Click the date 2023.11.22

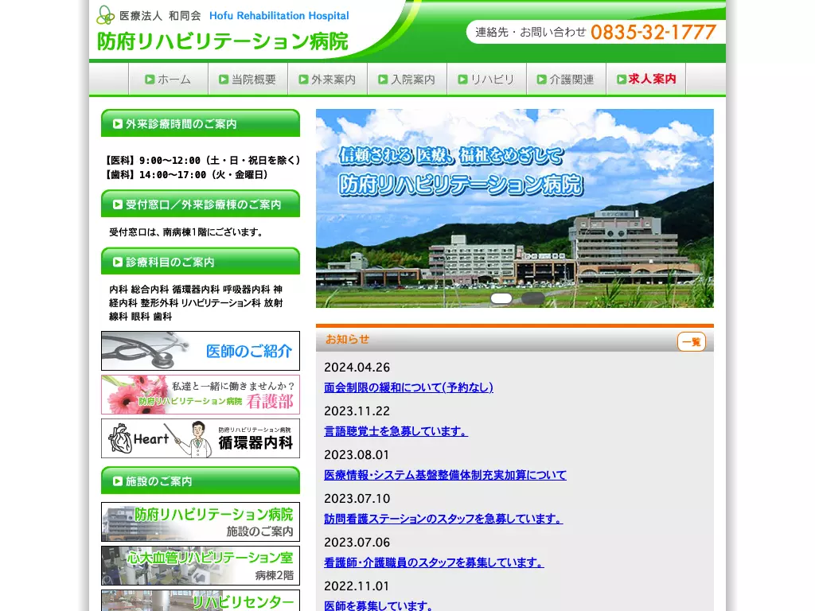(x=357, y=411)
